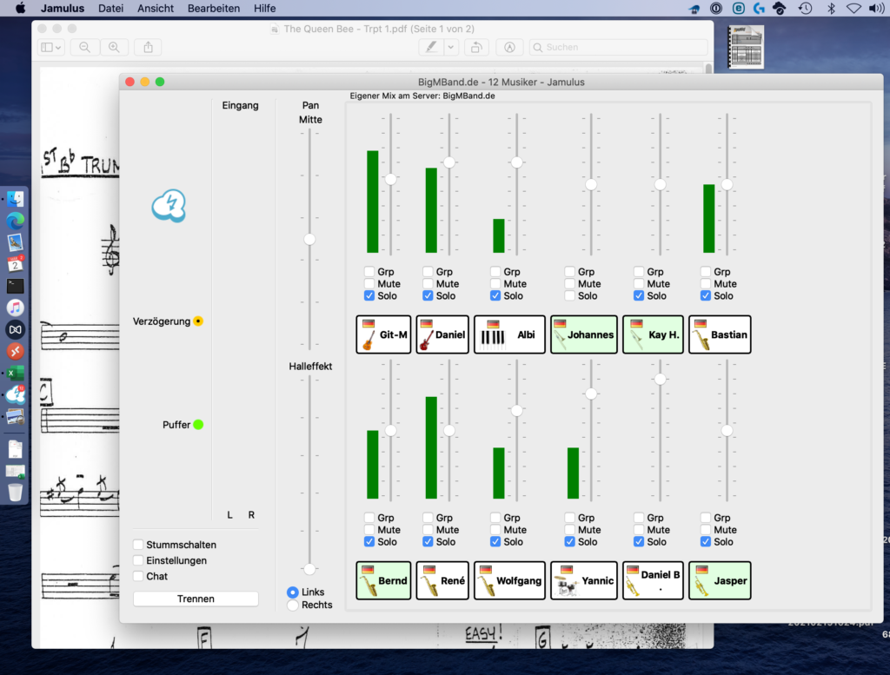Viewport: 890px width, 675px height.
Task: Enable Solo for Johannes
Action: [x=570, y=295]
